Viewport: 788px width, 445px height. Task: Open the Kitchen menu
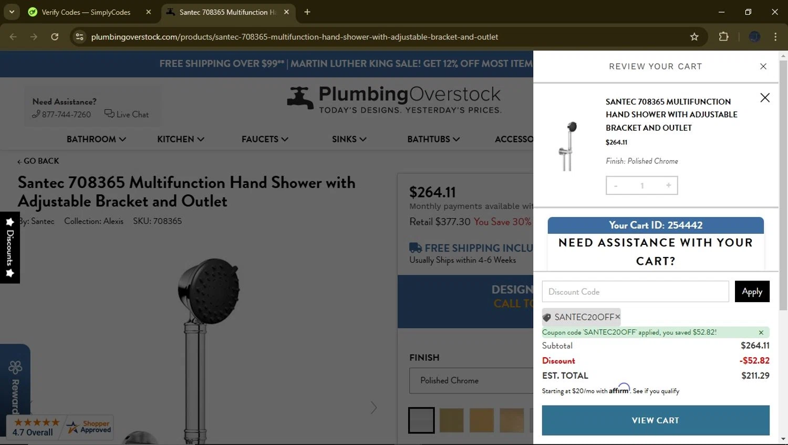pyautogui.click(x=181, y=139)
